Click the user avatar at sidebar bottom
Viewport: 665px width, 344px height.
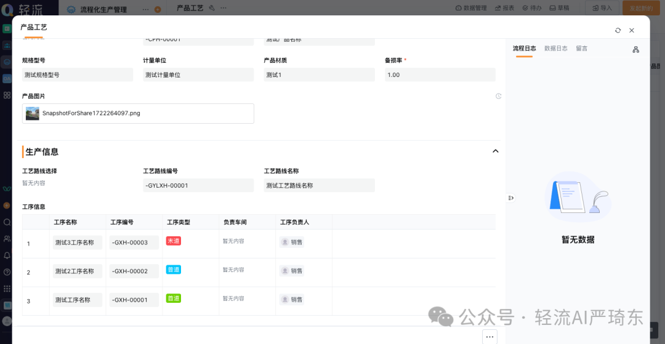tap(6, 322)
